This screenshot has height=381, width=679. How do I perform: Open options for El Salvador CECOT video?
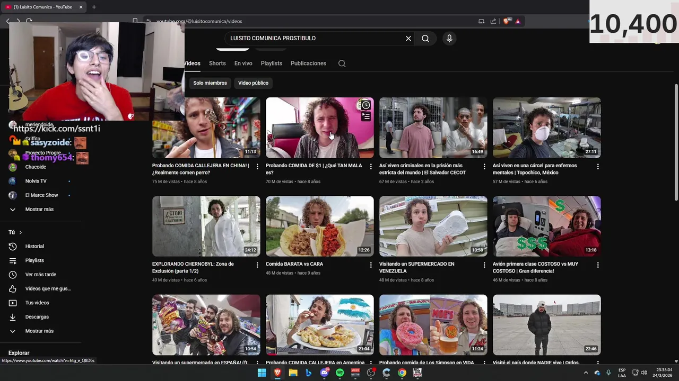[484, 166]
